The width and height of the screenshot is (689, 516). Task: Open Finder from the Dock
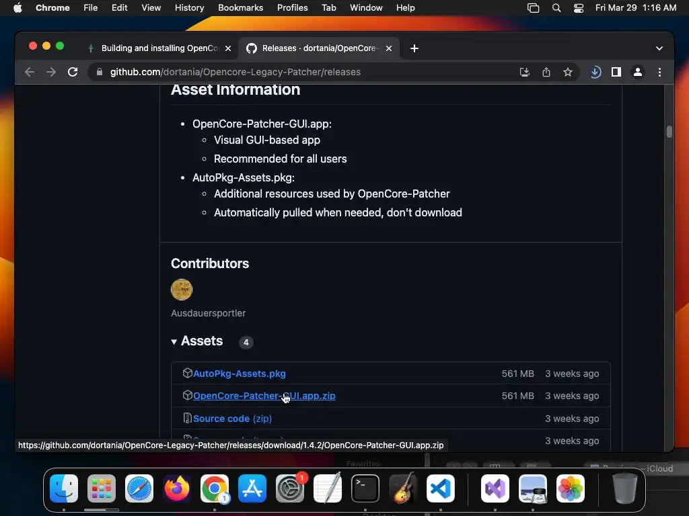coord(64,488)
